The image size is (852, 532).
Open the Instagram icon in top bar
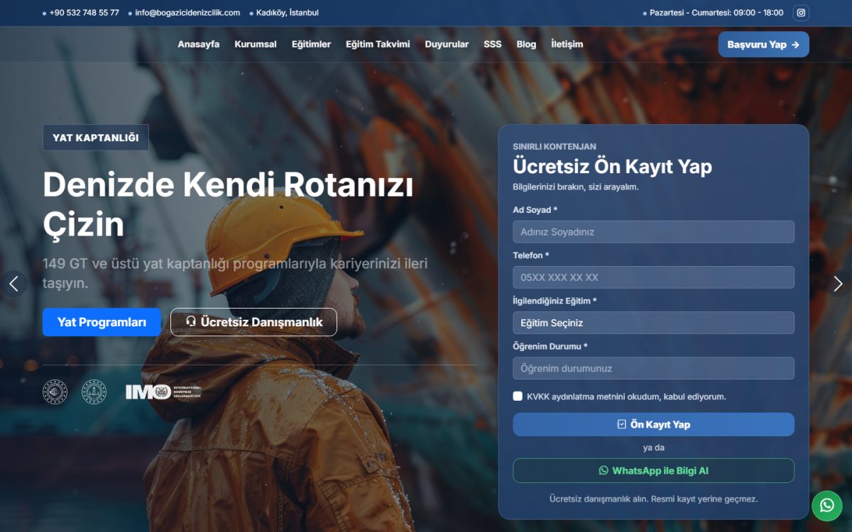point(801,13)
